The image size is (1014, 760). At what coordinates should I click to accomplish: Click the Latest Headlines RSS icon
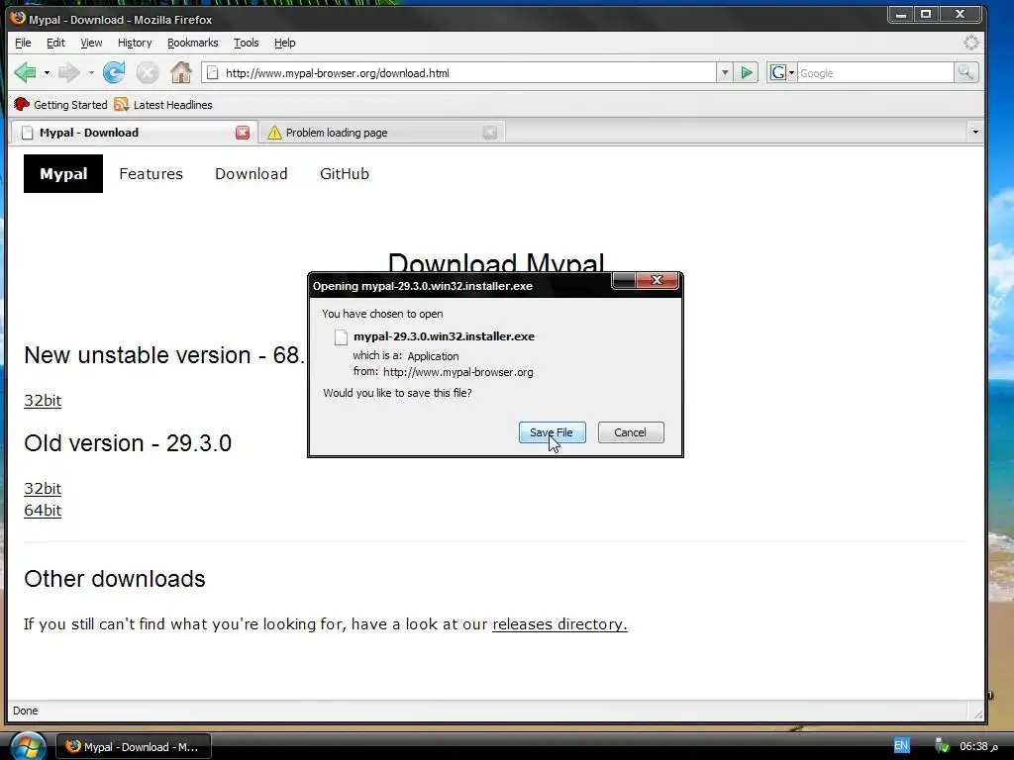coord(121,104)
